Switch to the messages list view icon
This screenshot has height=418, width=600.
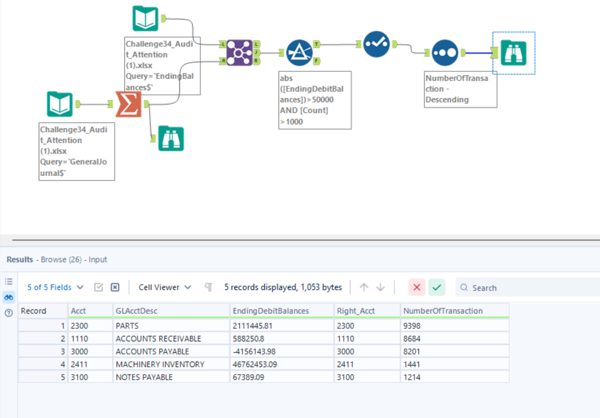9,282
